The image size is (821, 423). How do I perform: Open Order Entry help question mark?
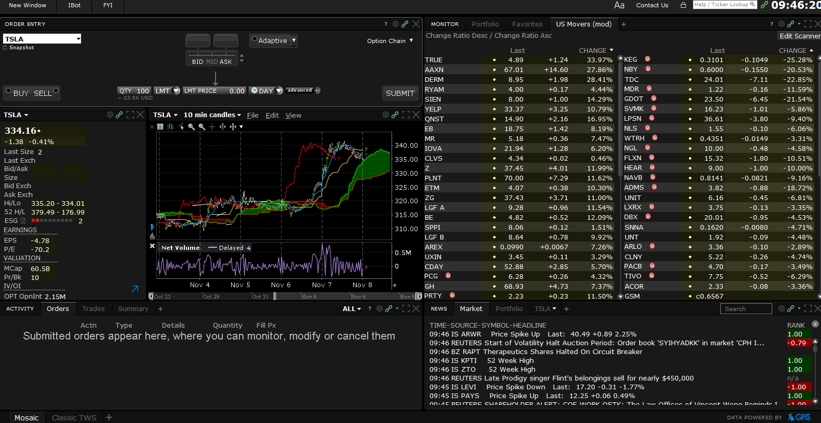coord(385,24)
